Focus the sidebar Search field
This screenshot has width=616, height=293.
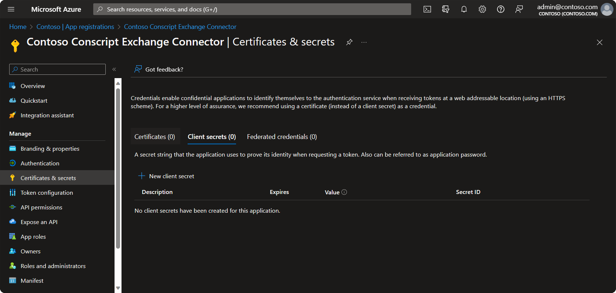[57, 69]
